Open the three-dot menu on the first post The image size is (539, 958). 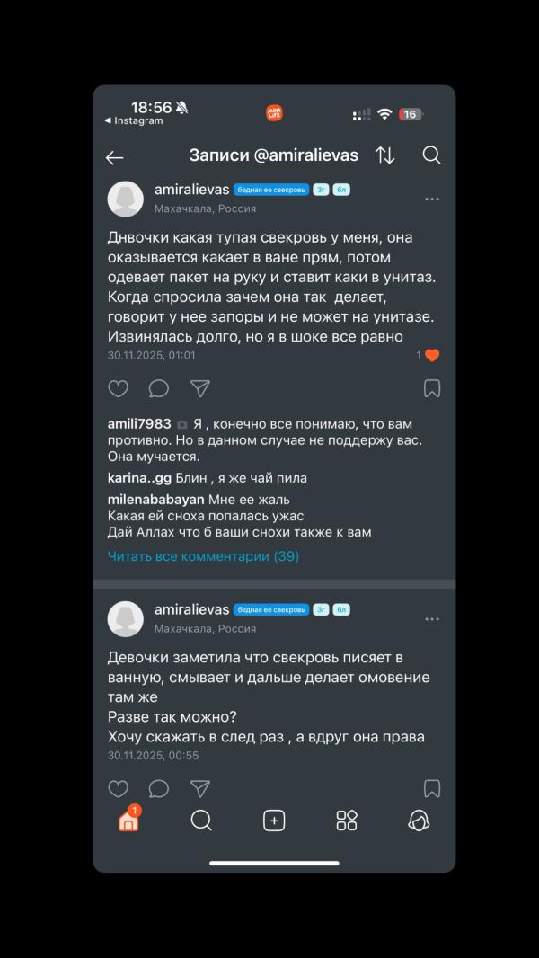[x=432, y=199]
